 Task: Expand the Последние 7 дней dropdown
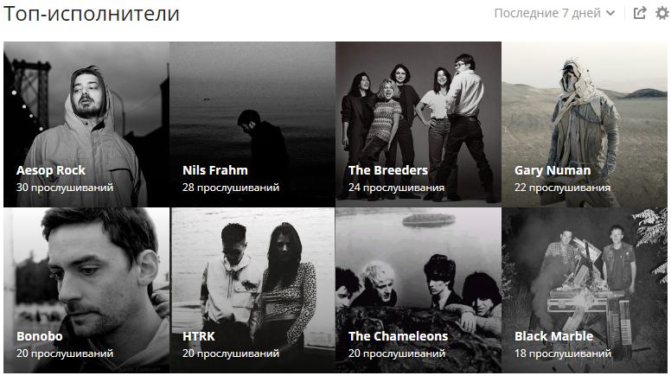(554, 13)
